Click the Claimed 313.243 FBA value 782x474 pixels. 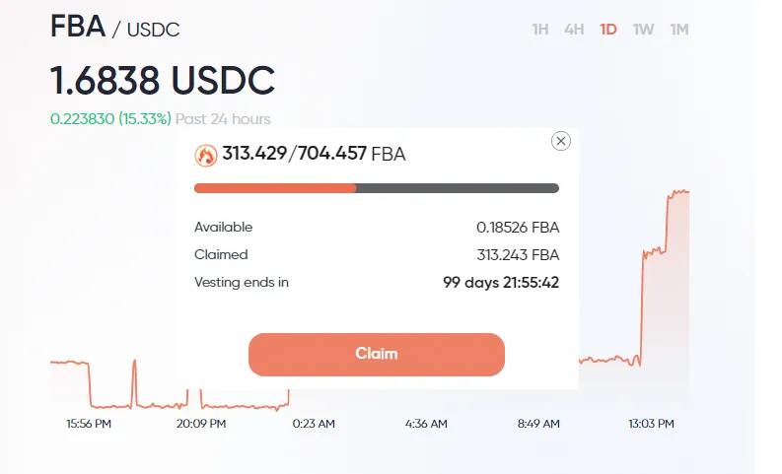coord(518,254)
